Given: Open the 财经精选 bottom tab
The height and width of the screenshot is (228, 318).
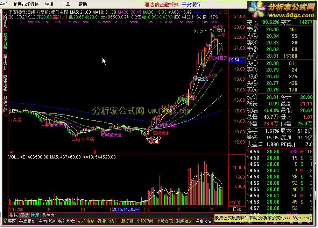Looking at the screenshot, I should point(184,221).
